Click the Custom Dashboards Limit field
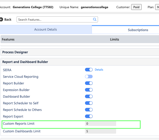159x140 pixels. (x=100, y=131)
